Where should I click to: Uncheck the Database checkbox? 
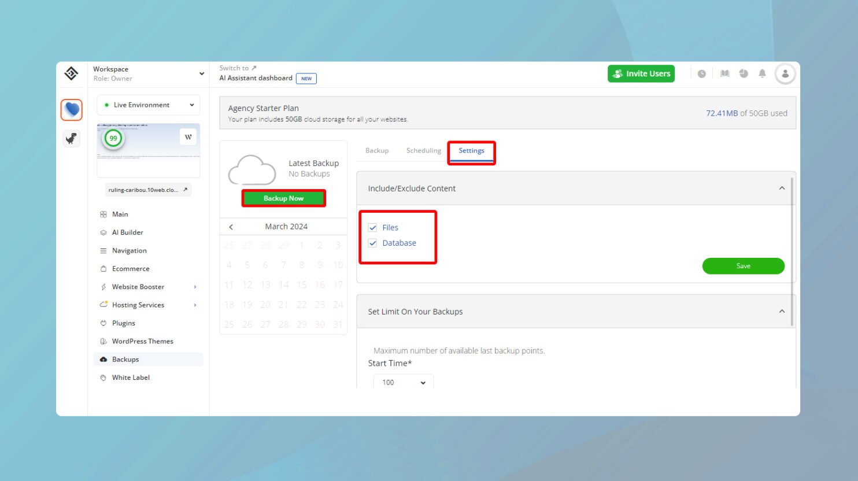coord(373,243)
